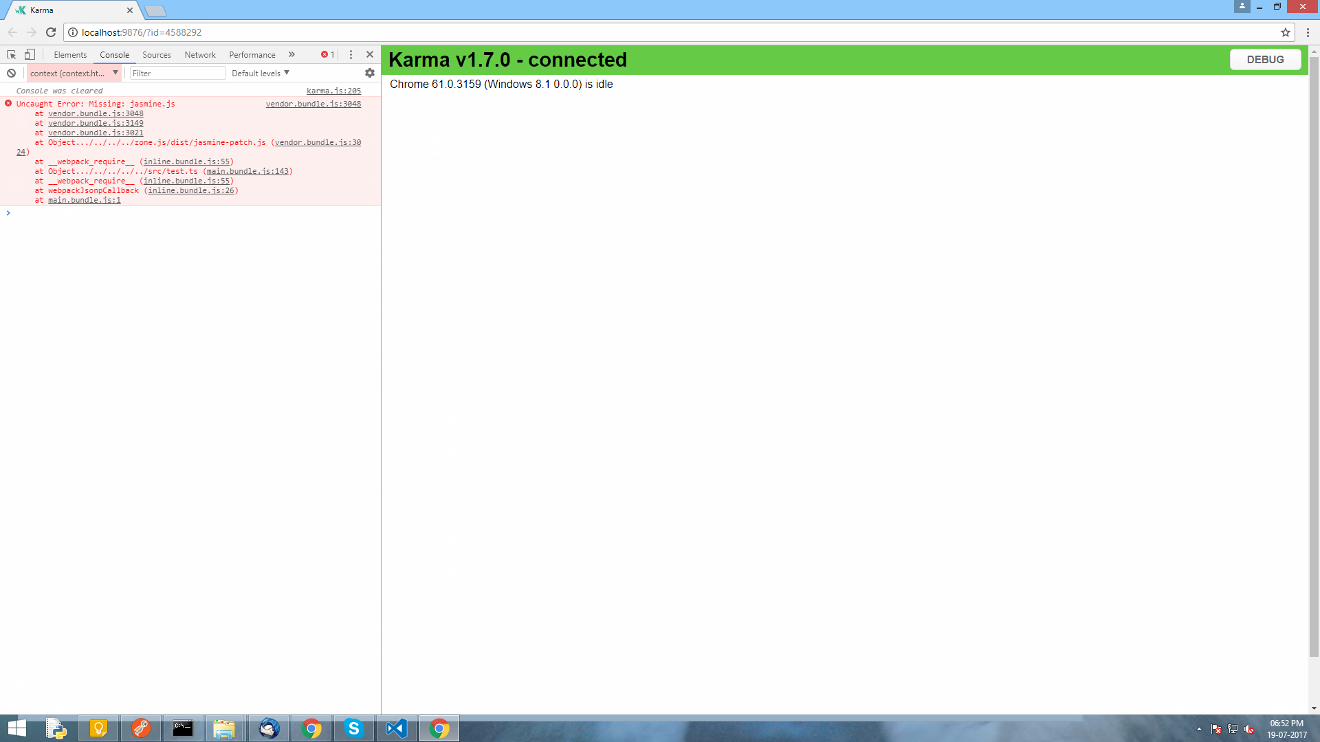The height and width of the screenshot is (742, 1320).
Task: View site information icon in the address bar
Action: click(x=73, y=32)
